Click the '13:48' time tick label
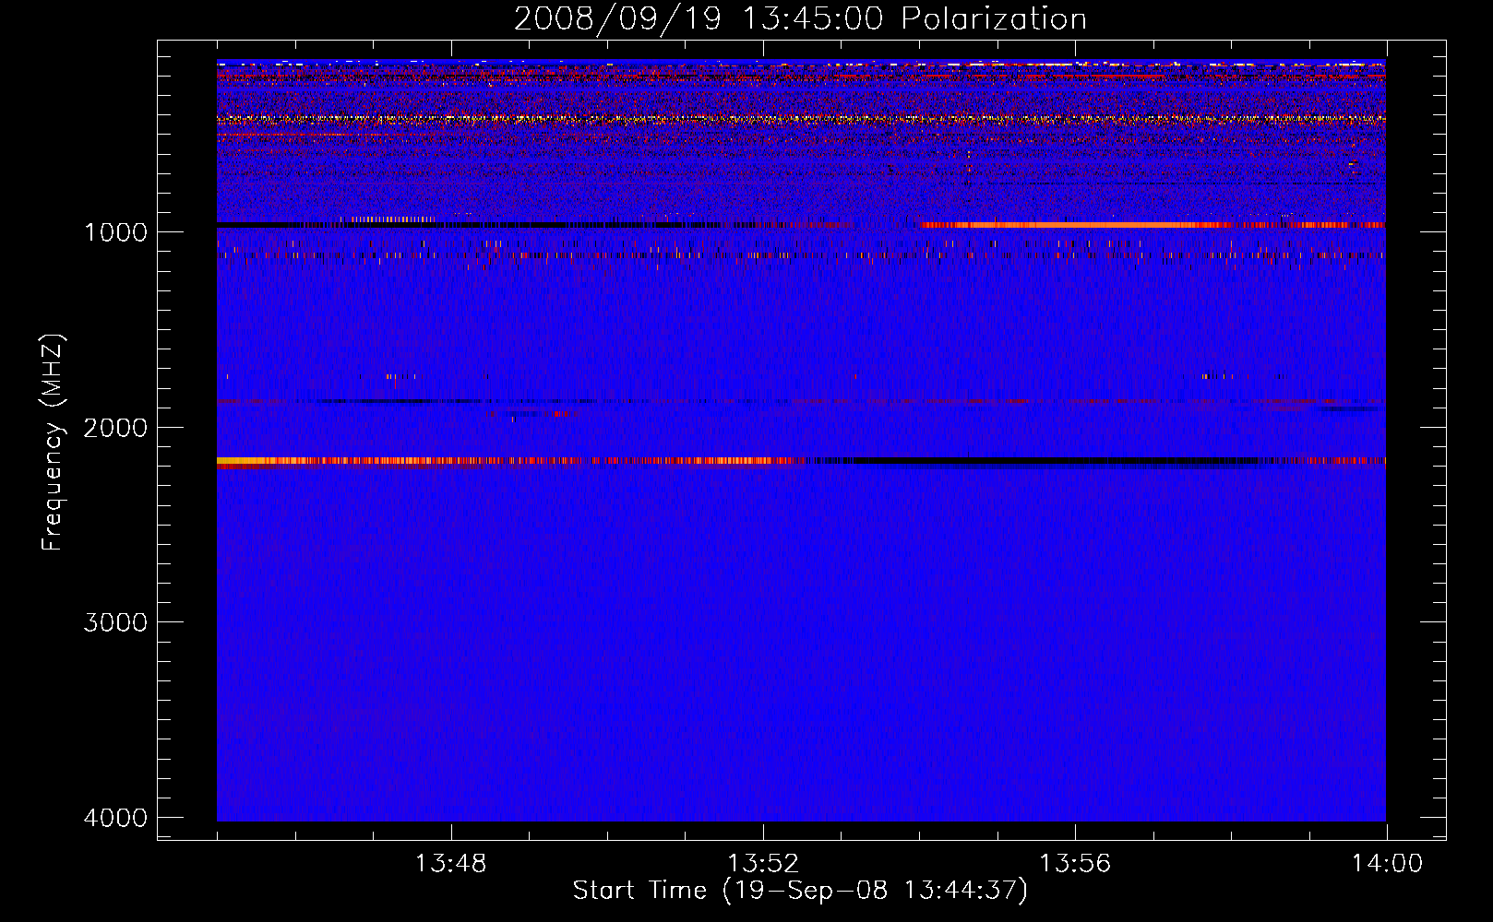1493x922 pixels. click(x=450, y=864)
